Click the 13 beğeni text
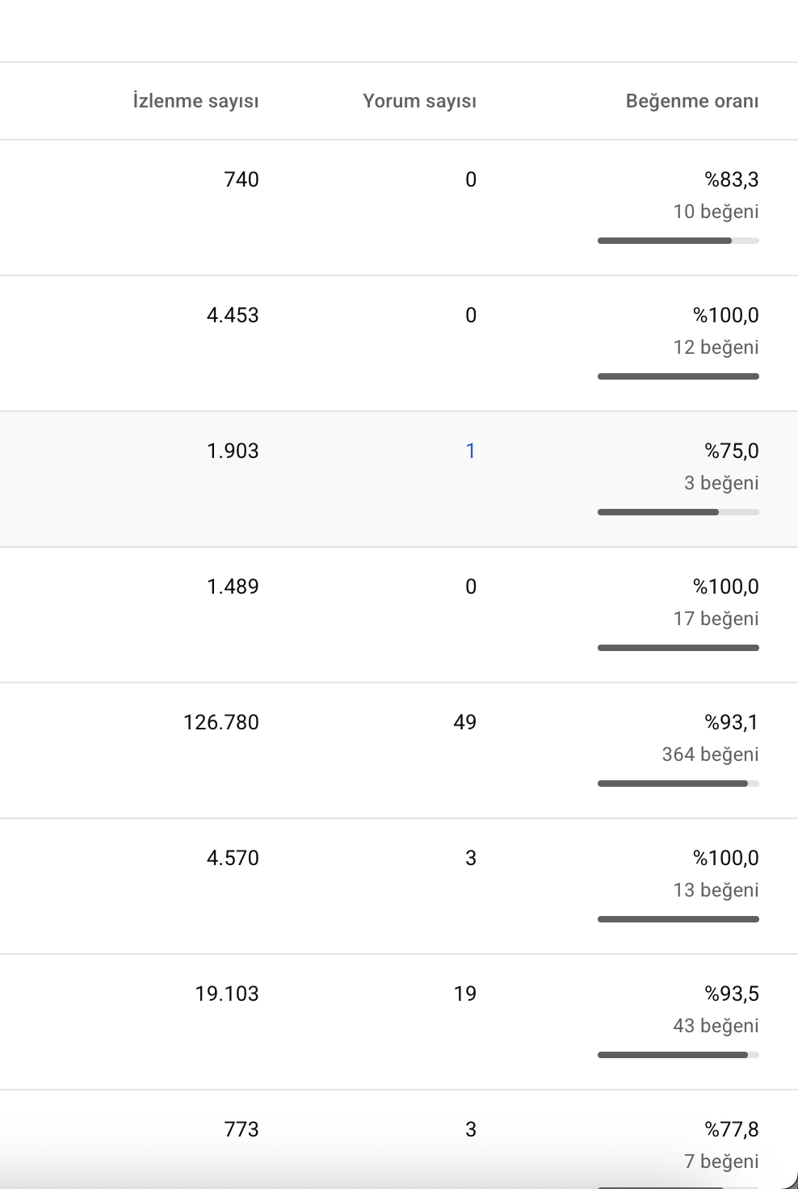798x1189 pixels. pyautogui.click(x=716, y=890)
